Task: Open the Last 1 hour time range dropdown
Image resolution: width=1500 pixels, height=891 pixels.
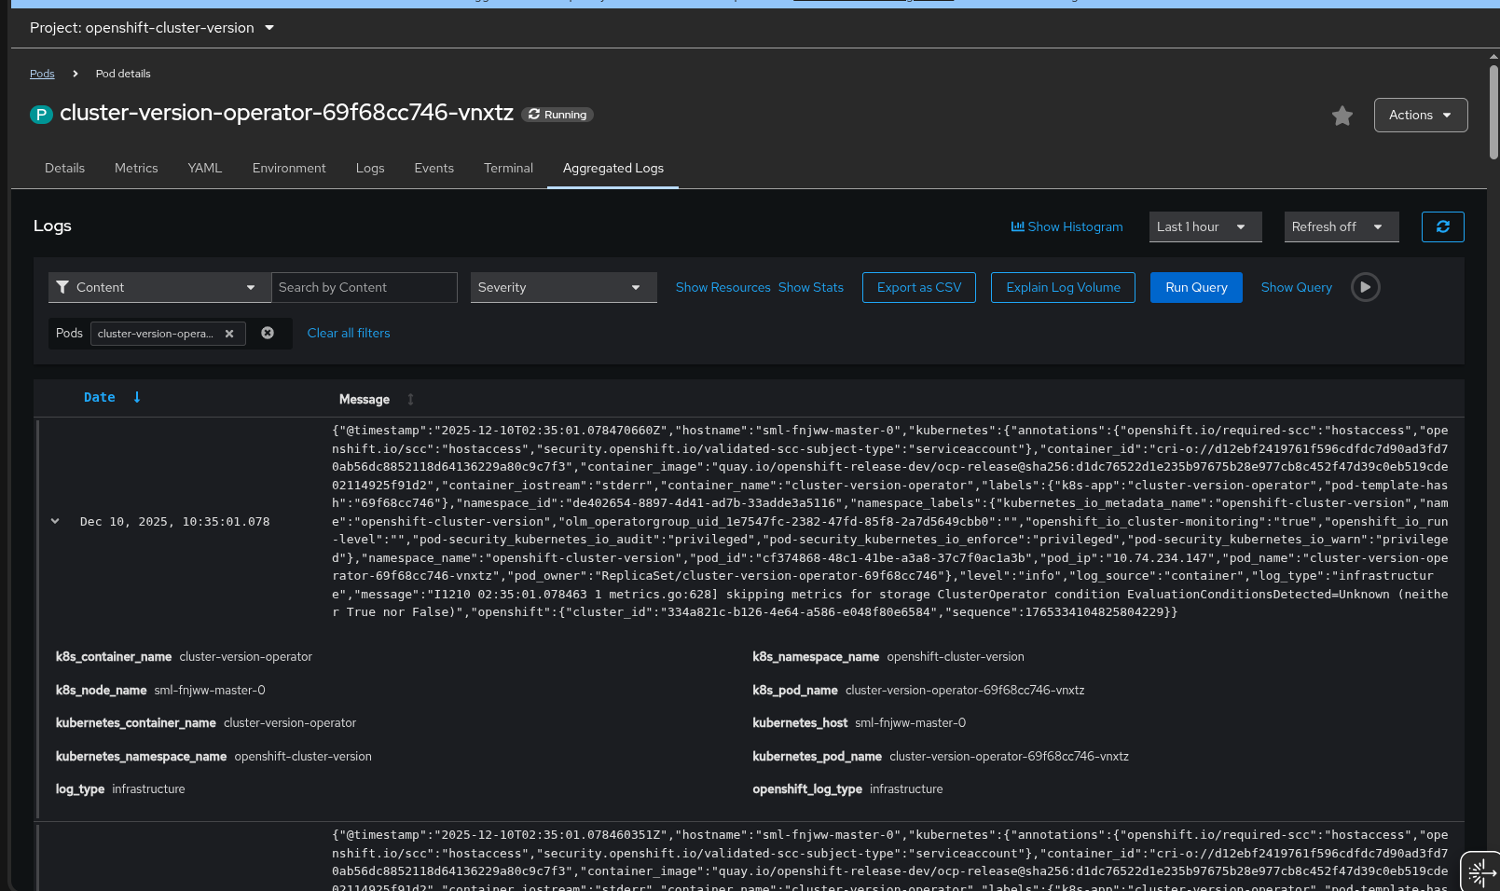Action: [x=1204, y=226]
